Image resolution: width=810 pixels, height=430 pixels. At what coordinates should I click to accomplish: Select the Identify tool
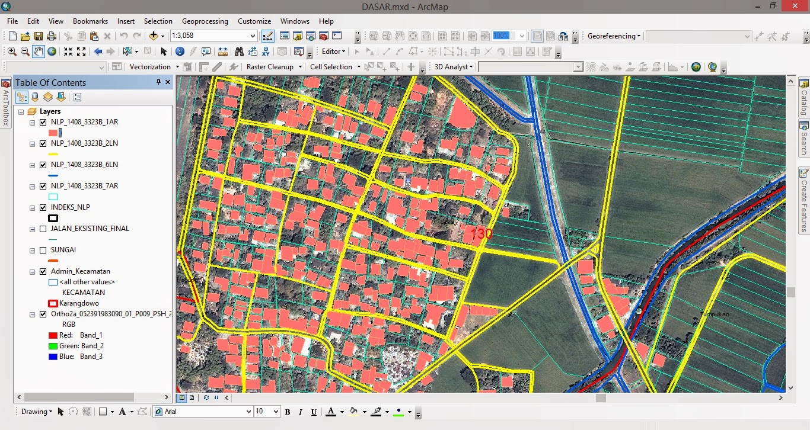pyautogui.click(x=180, y=52)
